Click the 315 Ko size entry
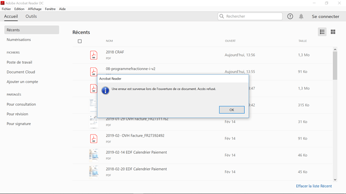 pyautogui.click(x=303, y=105)
